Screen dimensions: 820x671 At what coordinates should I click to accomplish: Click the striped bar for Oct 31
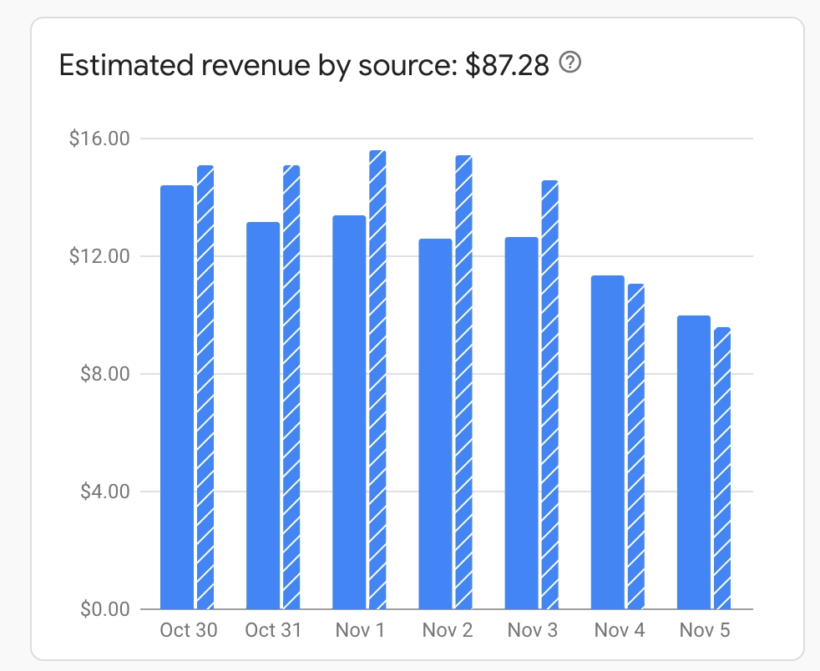pyautogui.click(x=291, y=387)
